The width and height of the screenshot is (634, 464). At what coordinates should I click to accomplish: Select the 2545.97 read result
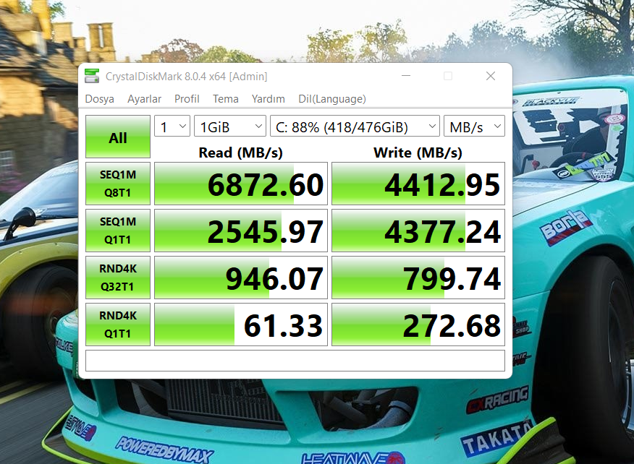coord(241,231)
